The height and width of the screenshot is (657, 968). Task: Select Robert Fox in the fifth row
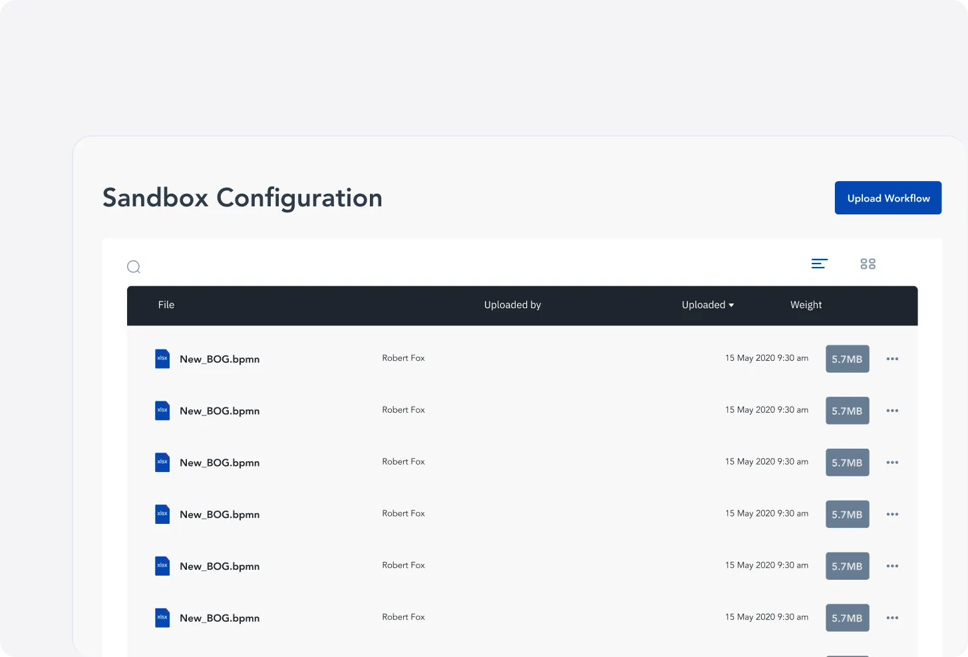pos(403,565)
